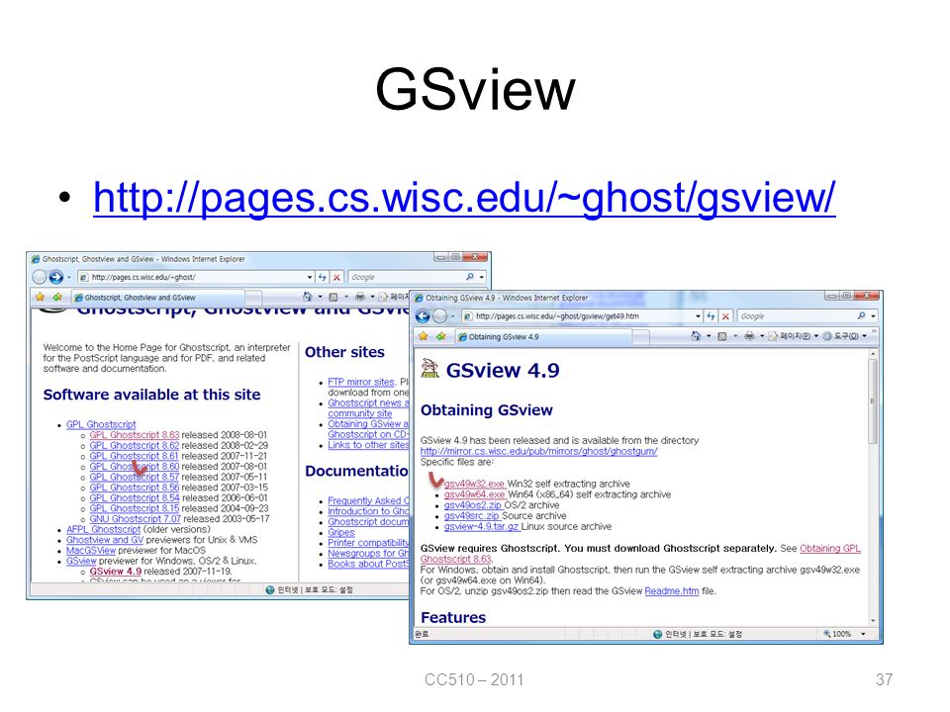The width and height of the screenshot is (950, 712).
Task: Click RSS feed icon in Ghostscript window
Action: 333,297
